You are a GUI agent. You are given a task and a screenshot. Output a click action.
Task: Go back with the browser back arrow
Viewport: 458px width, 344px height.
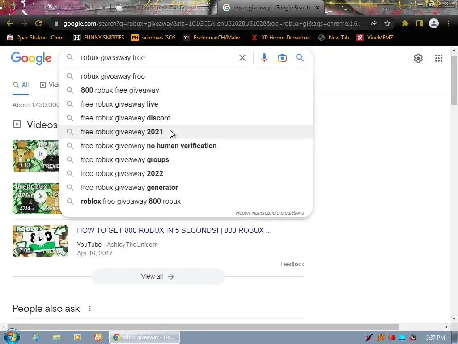(x=10, y=23)
